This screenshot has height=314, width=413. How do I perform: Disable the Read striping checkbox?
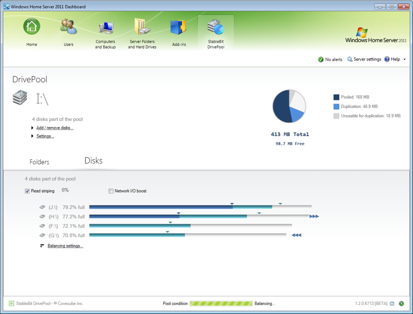tap(27, 191)
